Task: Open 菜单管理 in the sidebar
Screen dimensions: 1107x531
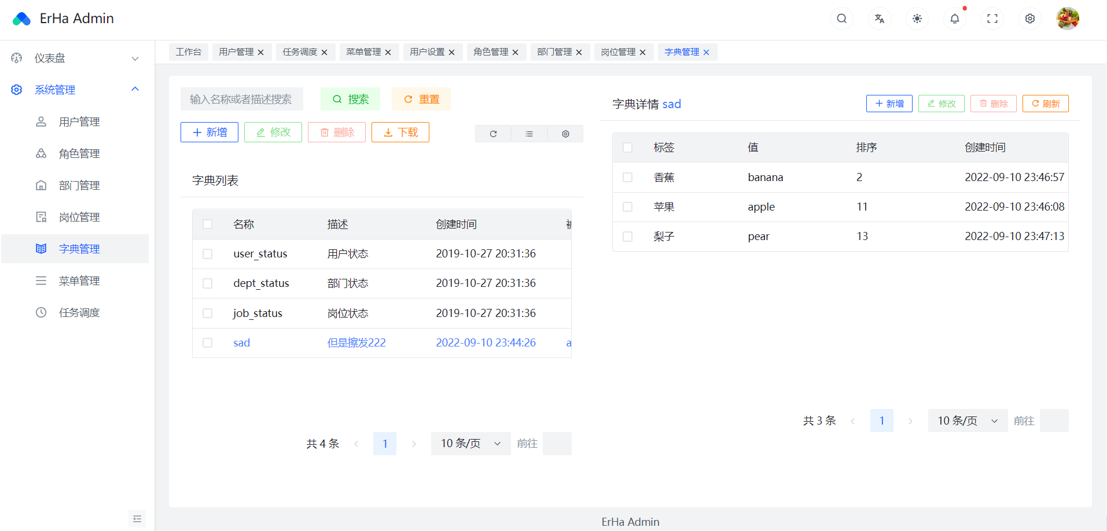Action: pyautogui.click(x=75, y=281)
